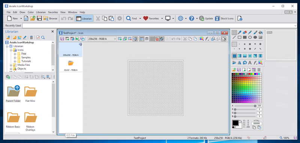Open the Recently Used dropdown
Image resolution: width=300 pixels, height=143 pixels.
(x=295, y=25)
